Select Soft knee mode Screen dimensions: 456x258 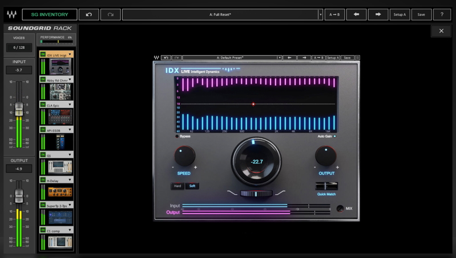pos(192,186)
